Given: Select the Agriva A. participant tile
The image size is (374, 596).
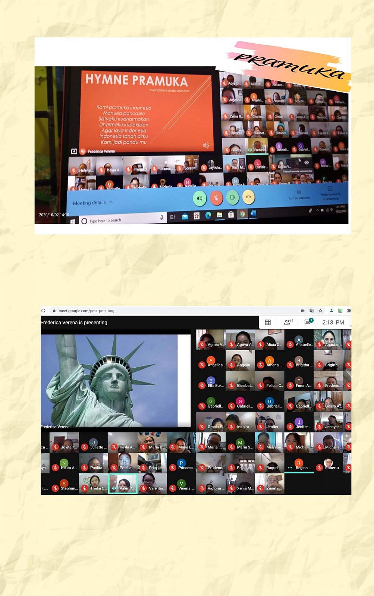Looking at the screenshot, I should tap(240, 339).
